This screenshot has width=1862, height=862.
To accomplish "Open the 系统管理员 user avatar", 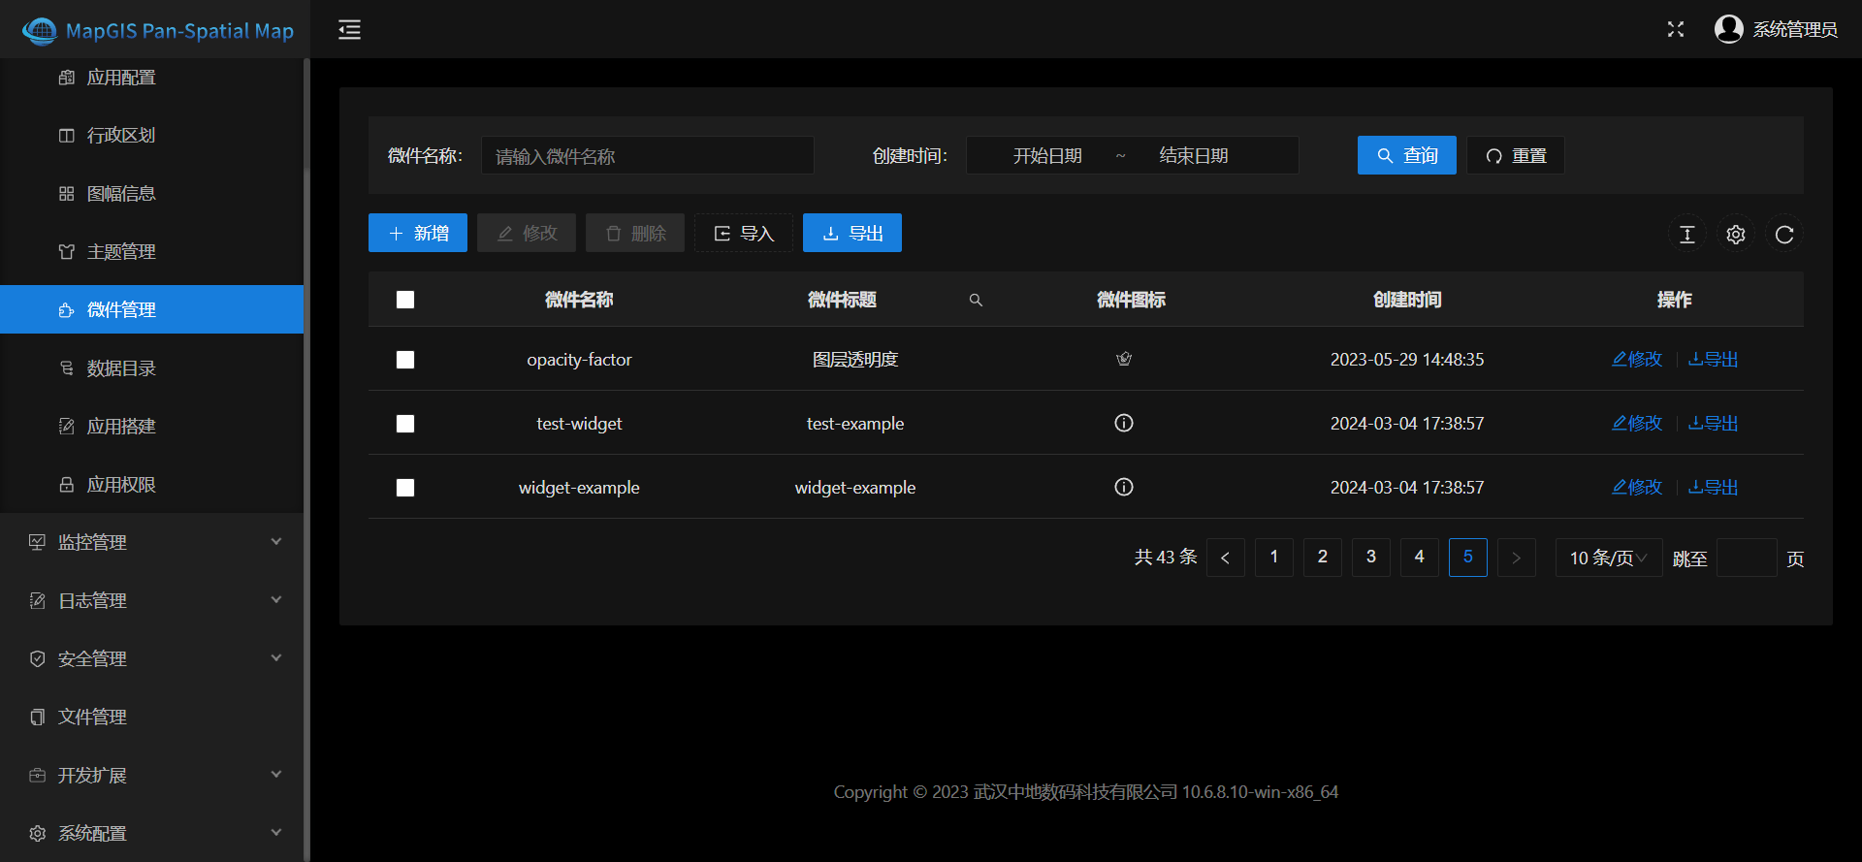I will (x=1728, y=29).
